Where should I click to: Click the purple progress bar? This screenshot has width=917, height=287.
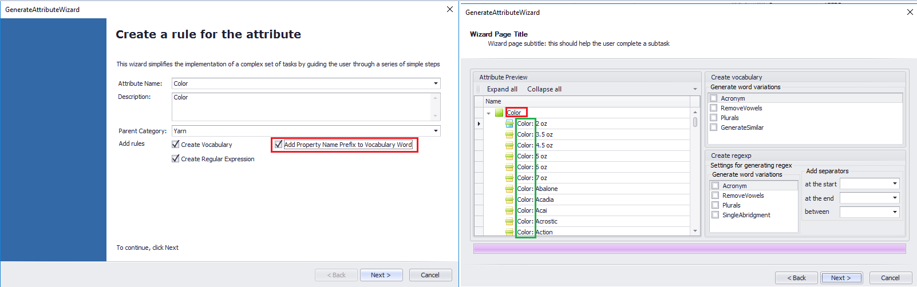(689, 249)
